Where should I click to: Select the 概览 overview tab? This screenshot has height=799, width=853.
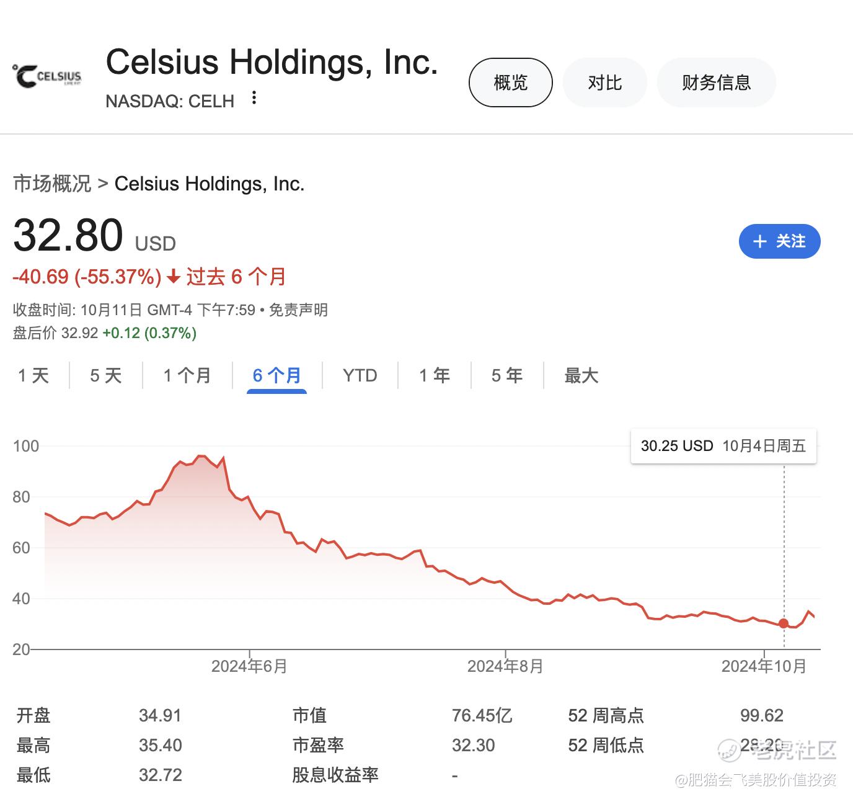point(510,83)
